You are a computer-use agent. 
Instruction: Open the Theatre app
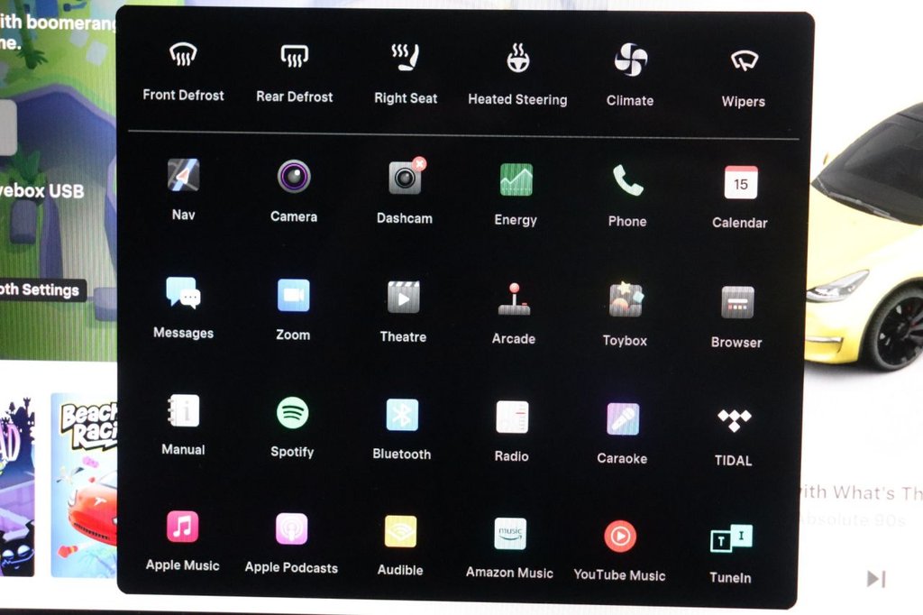coord(403,298)
